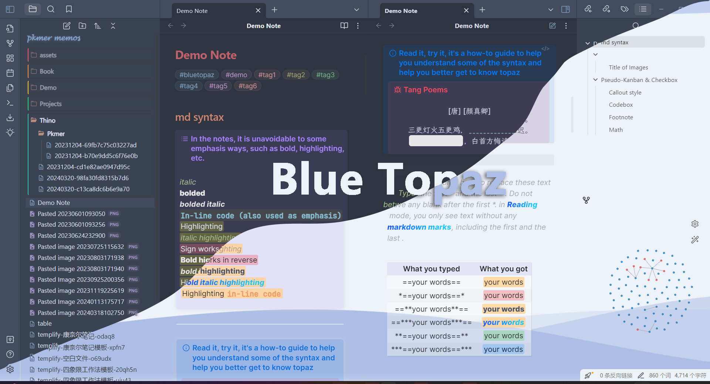This screenshot has width=710, height=384.
Task: Switch right Demo Note to edit mode
Action: coord(552,26)
